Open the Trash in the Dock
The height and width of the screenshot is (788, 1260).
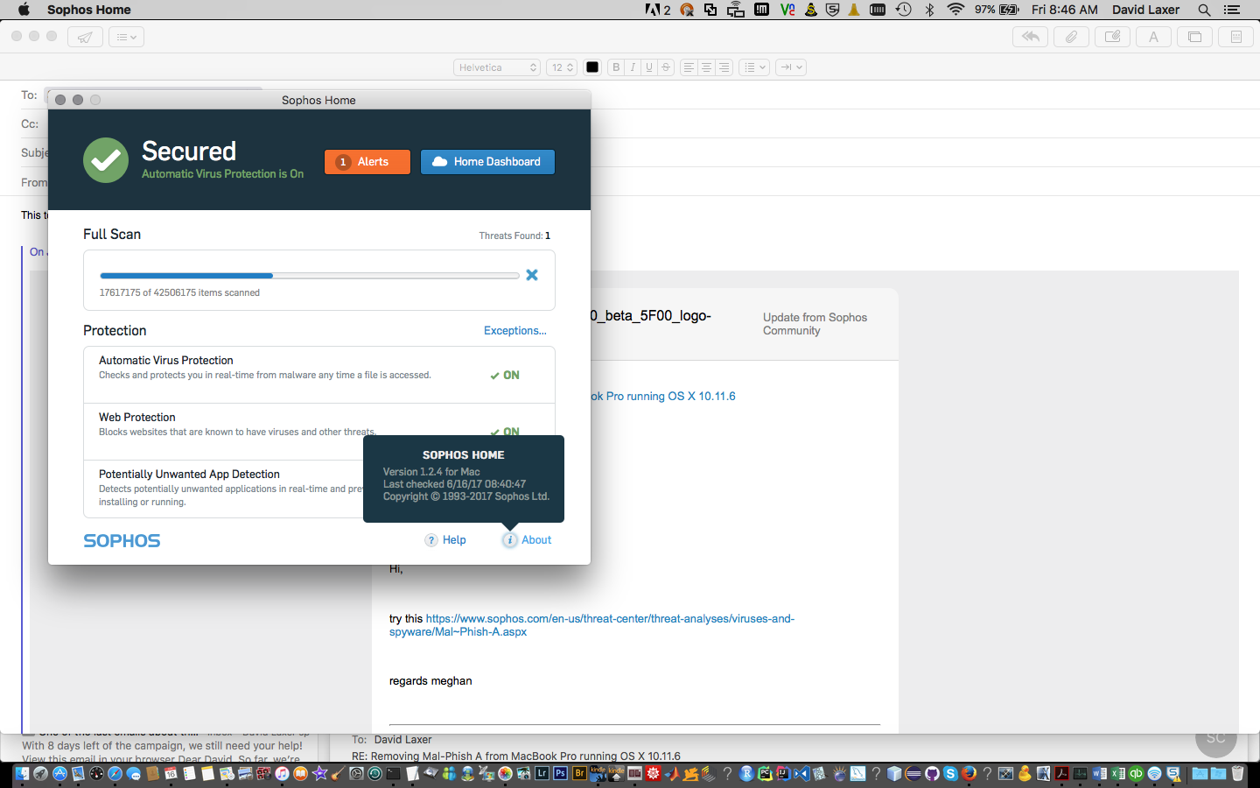(1237, 773)
